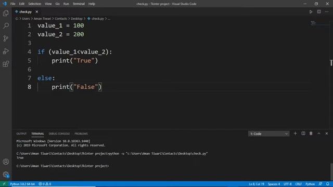Screen dimensions: 333x187
Task: Open the Explorer view in activity bar
Action: point(6,13)
